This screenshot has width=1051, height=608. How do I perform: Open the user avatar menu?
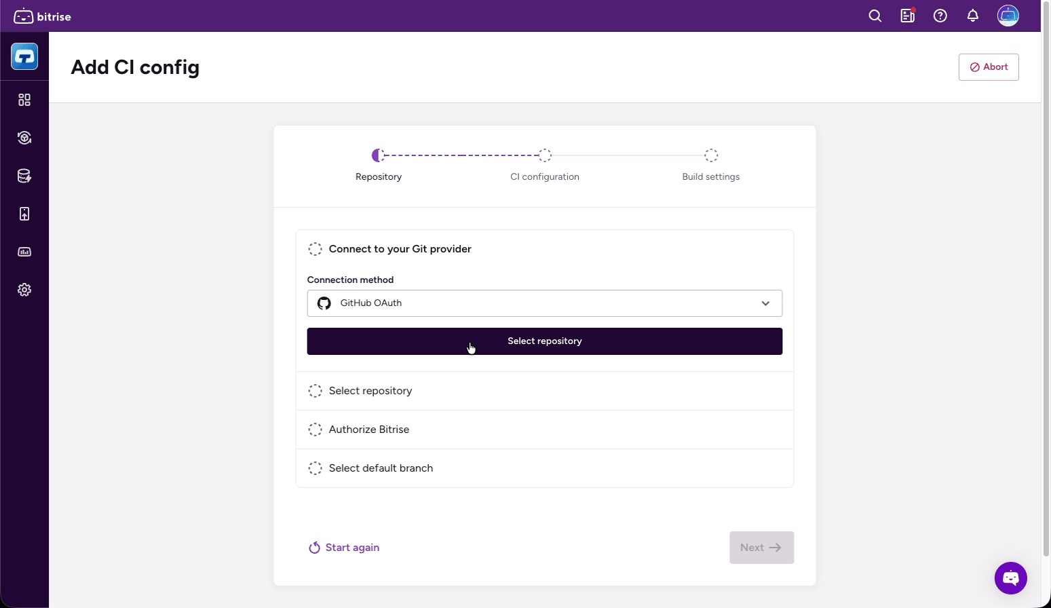click(x=1008, y=16)
